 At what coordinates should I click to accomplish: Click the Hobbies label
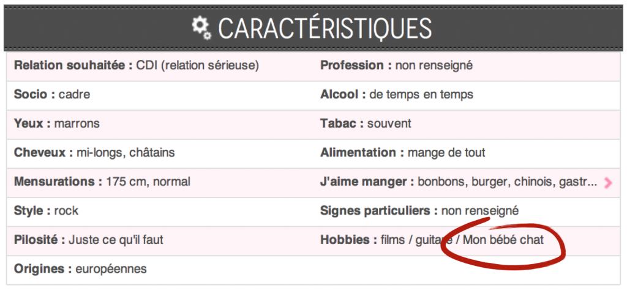coord(348,240)
